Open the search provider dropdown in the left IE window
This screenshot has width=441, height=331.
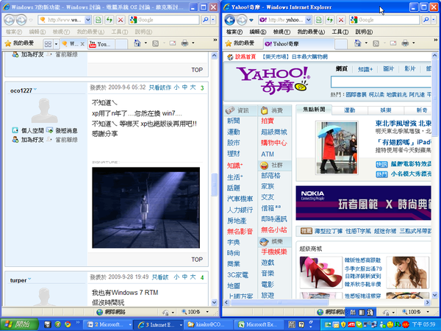click(x=213, y=20)
